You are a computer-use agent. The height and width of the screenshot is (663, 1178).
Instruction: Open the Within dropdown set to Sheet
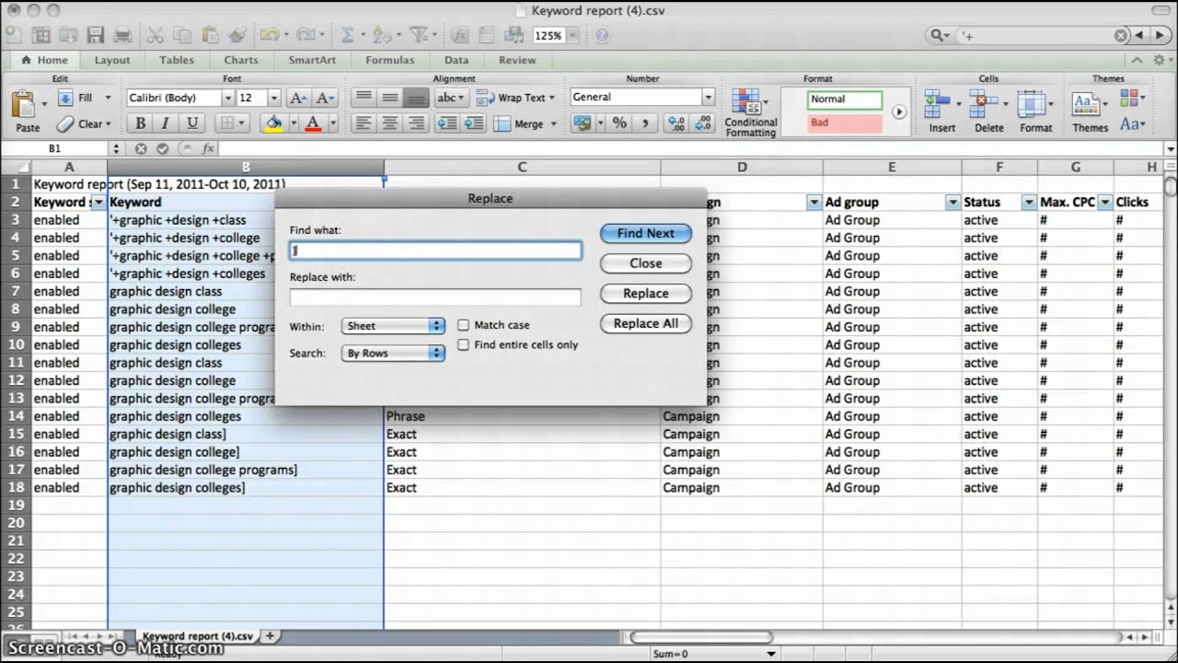(393, 326)
